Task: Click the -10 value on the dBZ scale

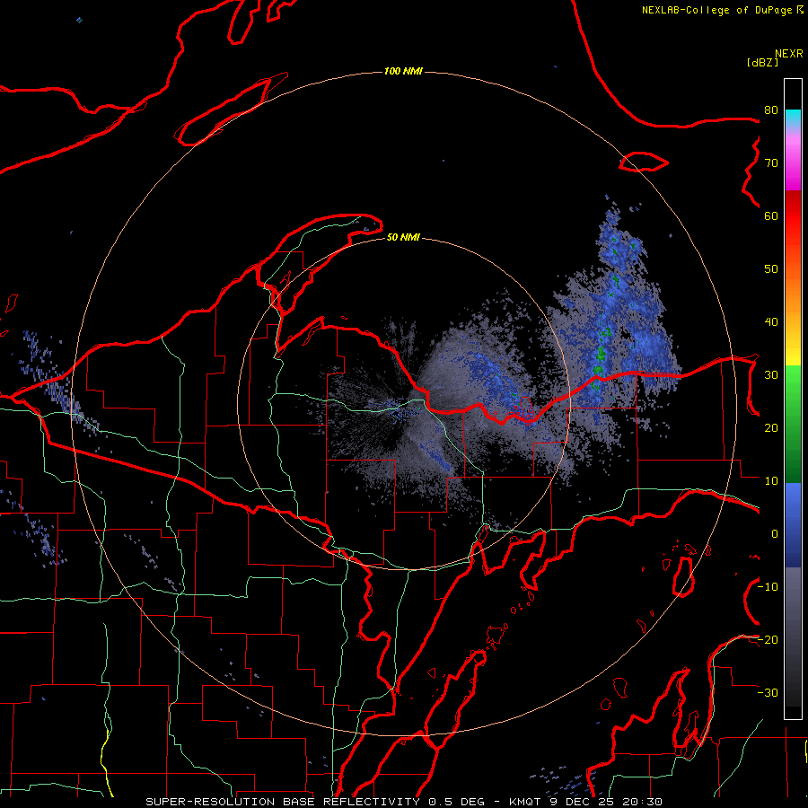Action: tap(768, 587)
